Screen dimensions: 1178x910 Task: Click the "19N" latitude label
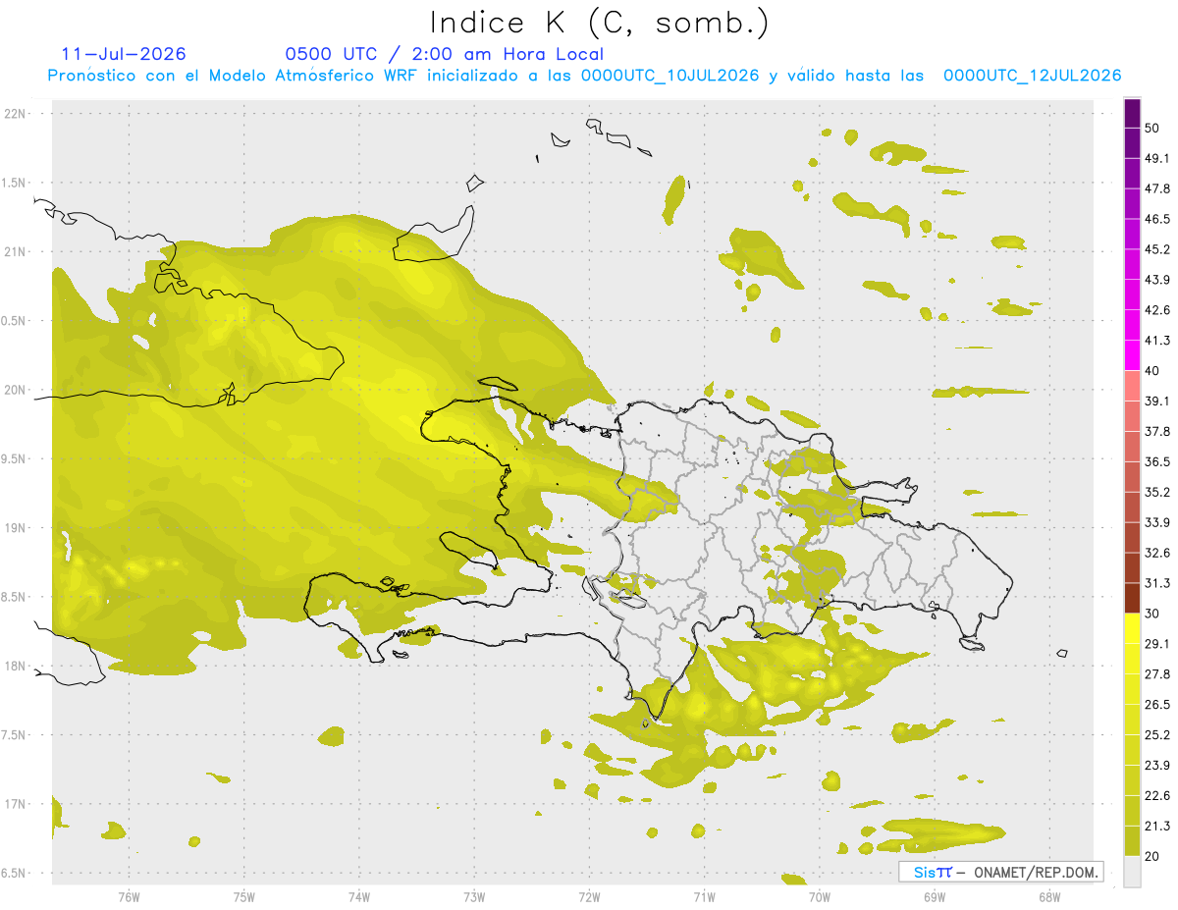(x=17, y=528)
